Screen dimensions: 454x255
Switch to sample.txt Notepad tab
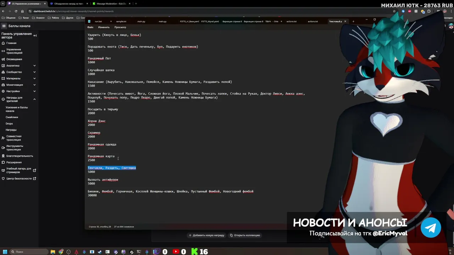(x=121, y=21)
